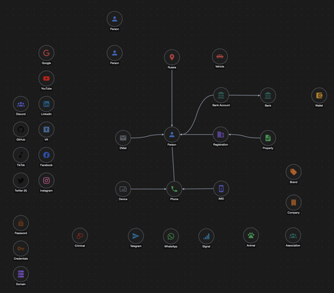
Task: Select the Credentials key node
Action: point(21,248)
